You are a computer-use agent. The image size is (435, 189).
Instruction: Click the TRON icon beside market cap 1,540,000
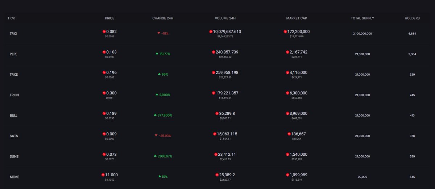[287, 155]
